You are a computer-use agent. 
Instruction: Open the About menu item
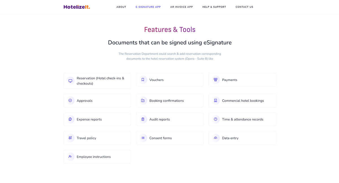pyautogui.click(x=121, y=7)
